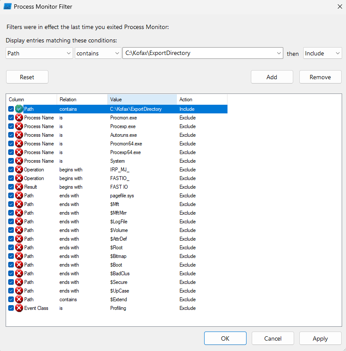Click the green include icon on Path row
This screenshot has height=351, width=346.
(19, 109)
